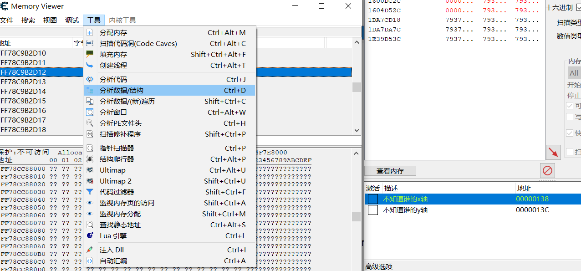Open the All memory region dropdown
The height and width of the screenshot is (271, 581).
(574, 73)
